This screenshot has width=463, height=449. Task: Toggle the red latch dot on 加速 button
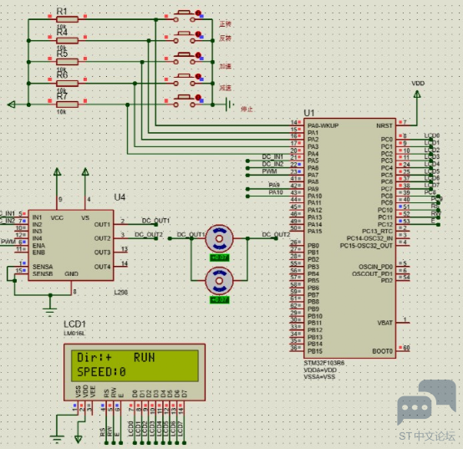(198, 55)
